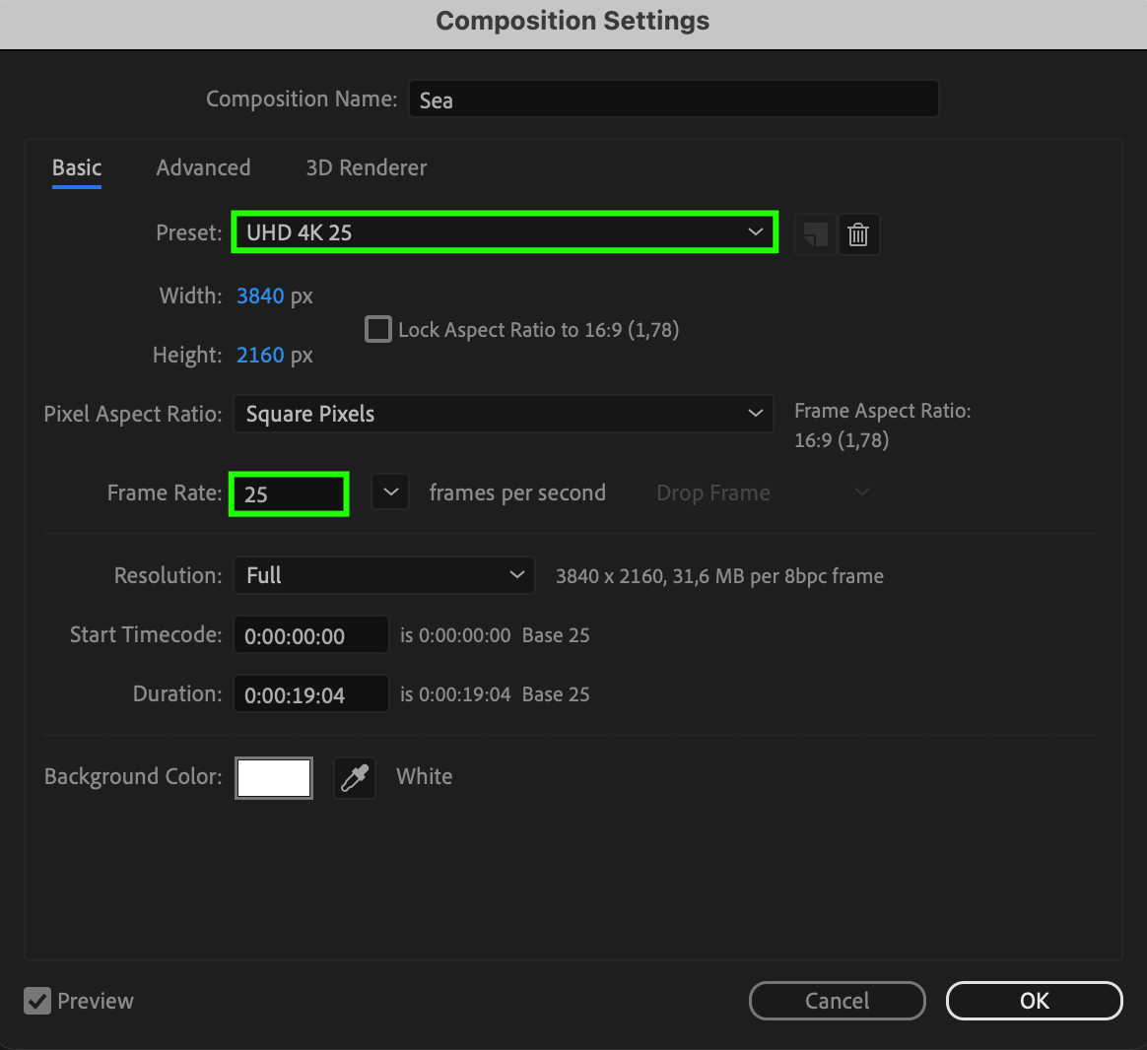Open the 3D Renderer tab
This screenshot has height=1050, width=1147.
tap(367, 167)
